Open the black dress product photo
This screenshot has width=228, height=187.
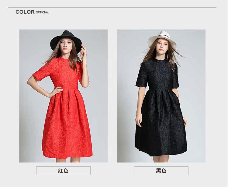161,96
